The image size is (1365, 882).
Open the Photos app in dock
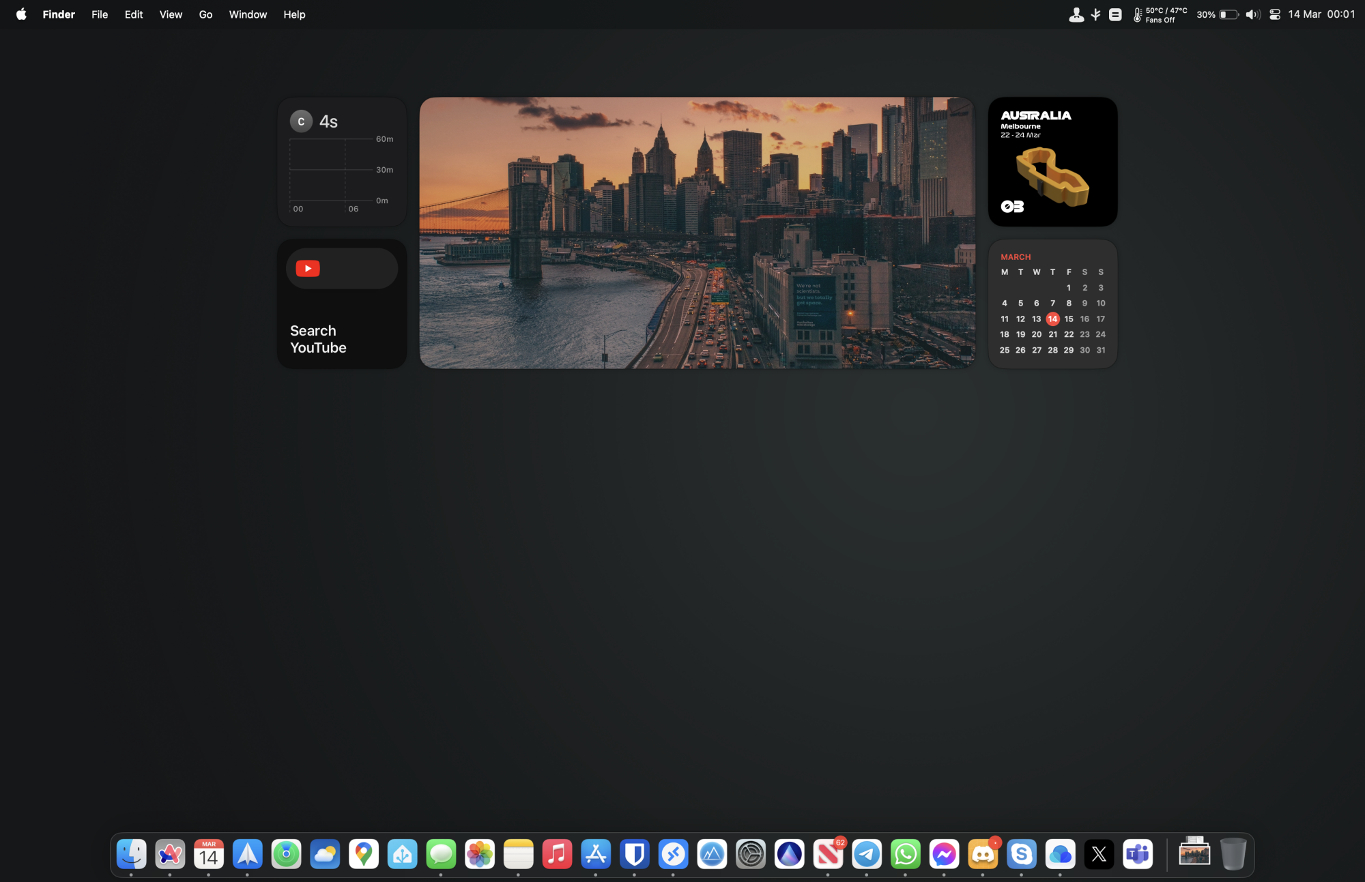point(480,854)
